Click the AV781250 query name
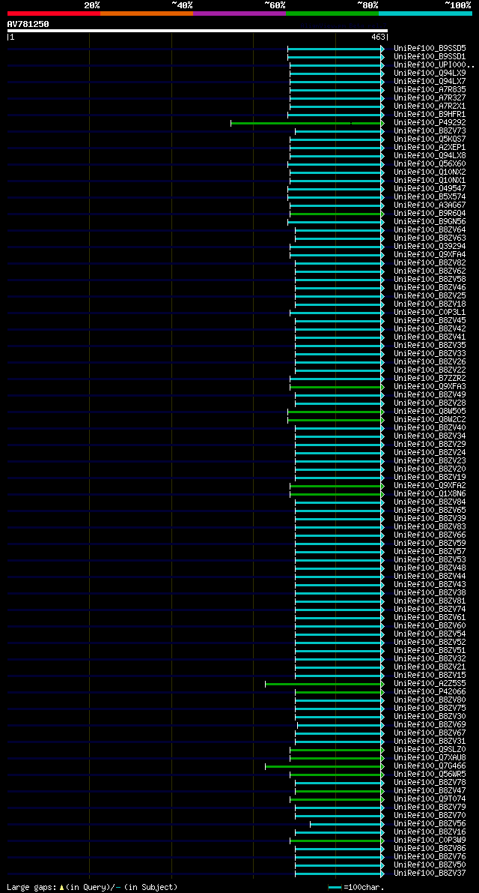The width and height of the screenshot is (479, 893). pos(28,23)
